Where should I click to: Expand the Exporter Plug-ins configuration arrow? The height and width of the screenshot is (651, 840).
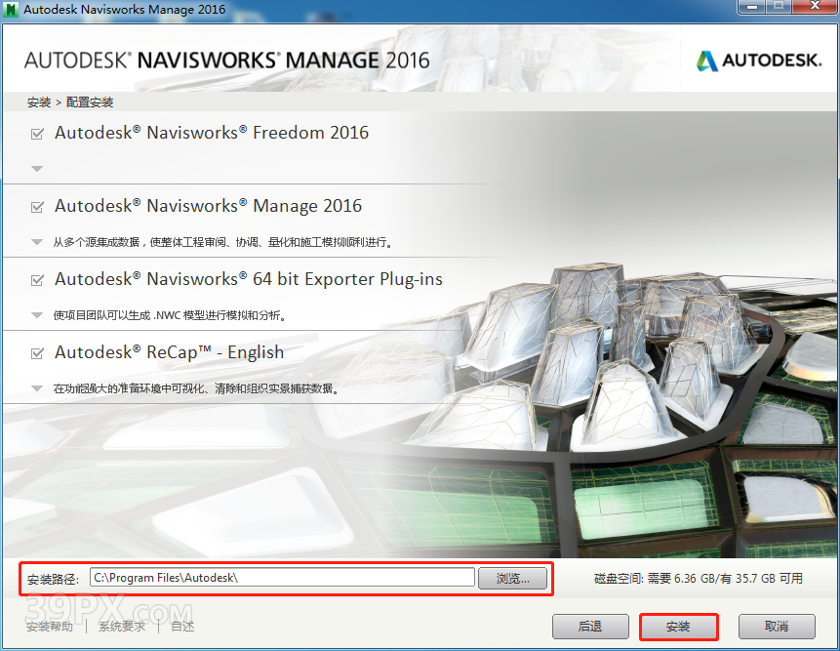pyautogui.click(x=37, y=315)
